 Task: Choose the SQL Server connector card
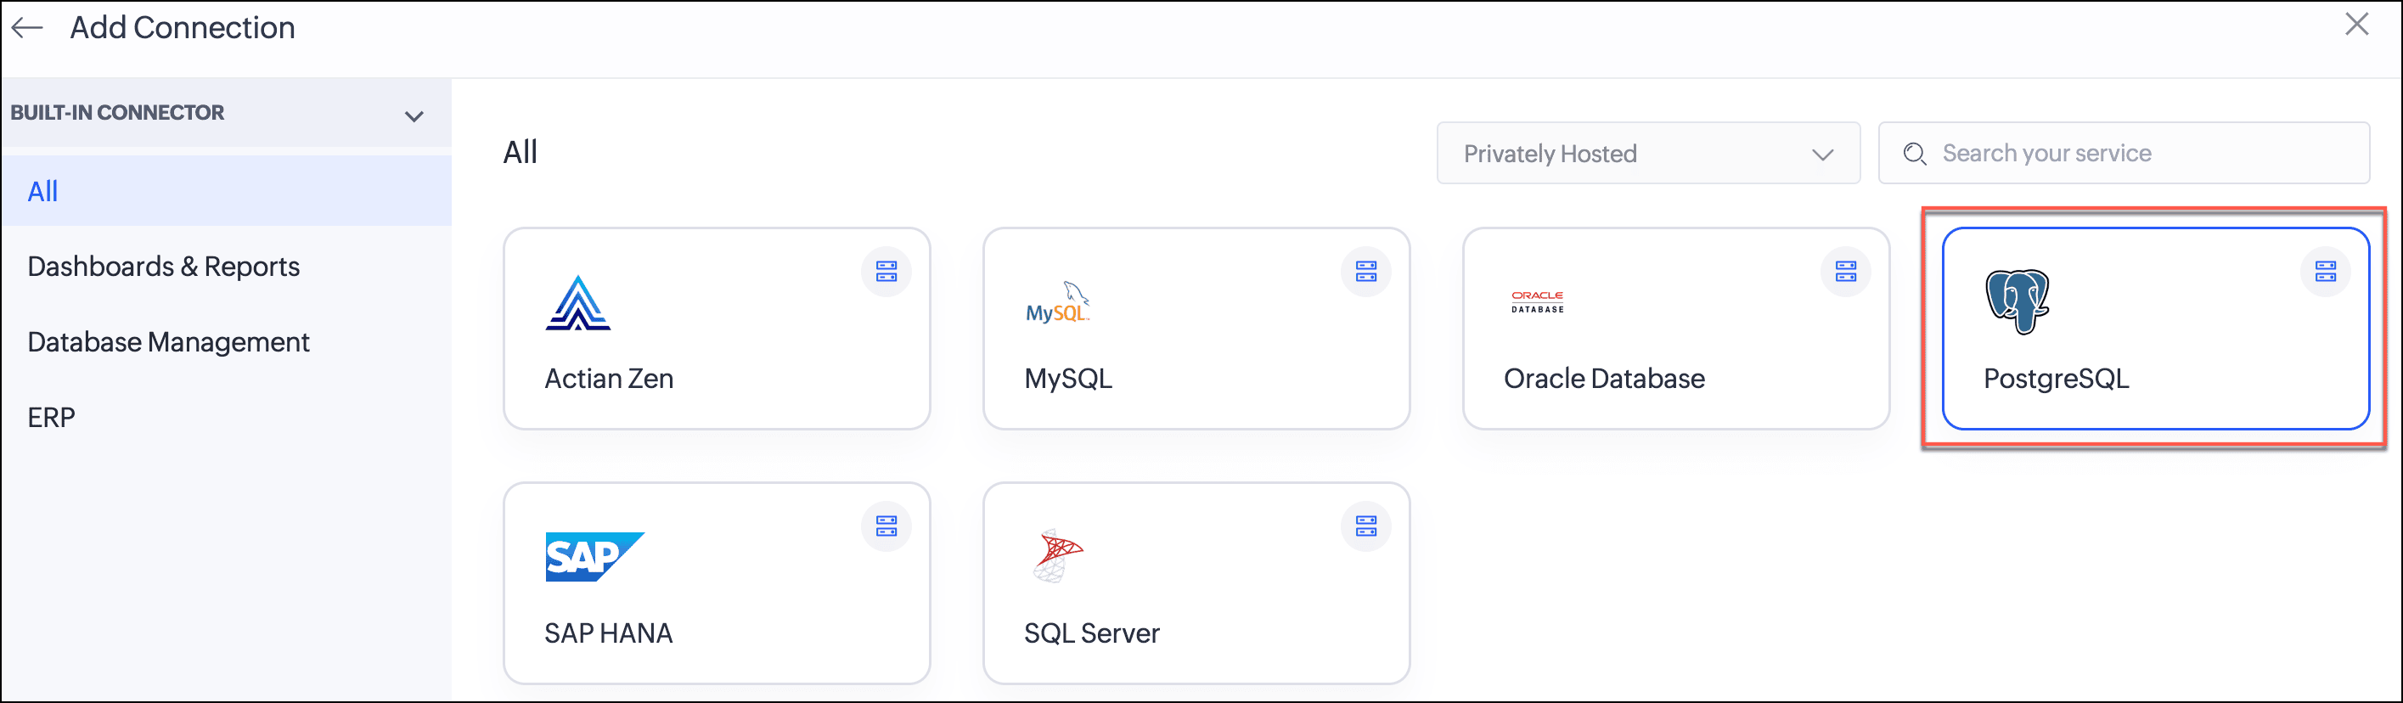1196,582
